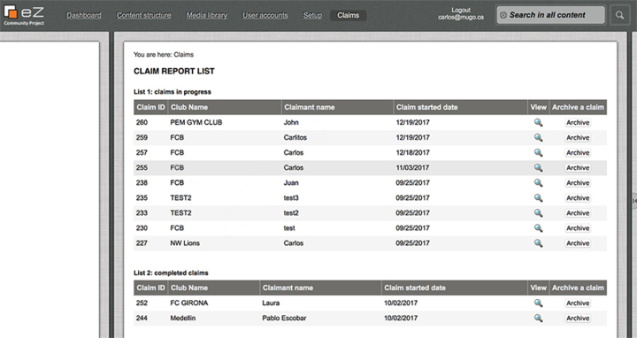Archive claim 233 for TEST2
The height and width of the screenshot is (338, 637).
[x=578, y=213]
